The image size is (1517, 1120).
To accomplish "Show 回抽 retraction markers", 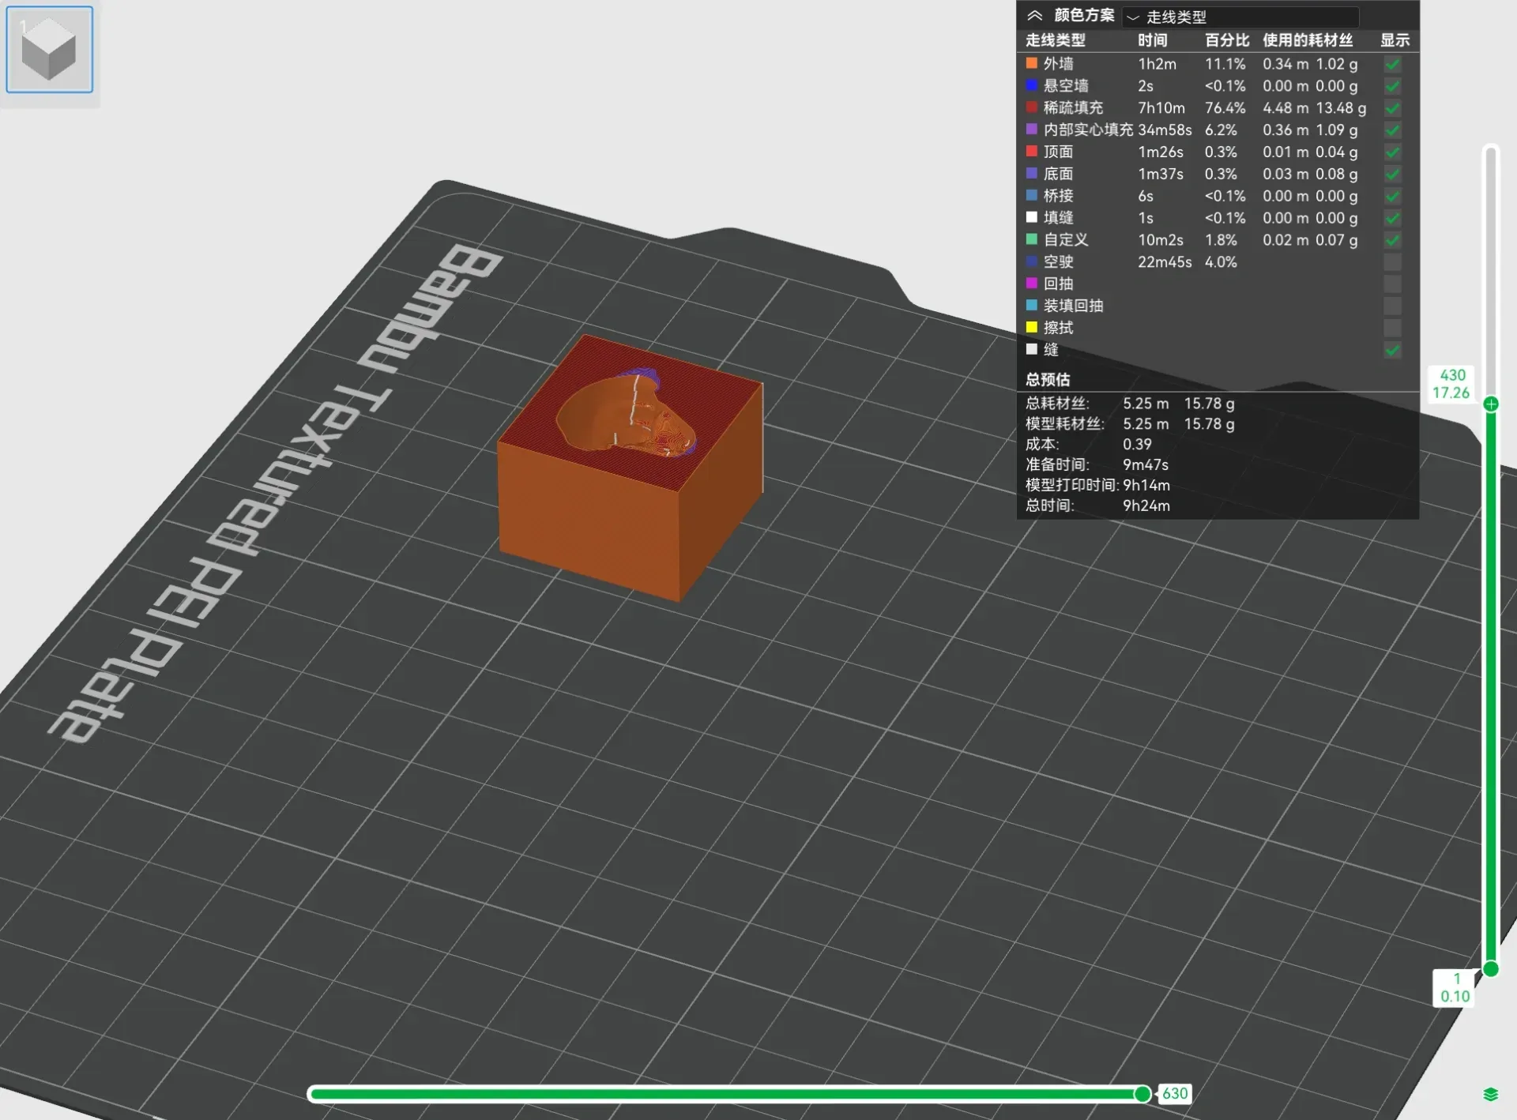I will (1392, 284).
